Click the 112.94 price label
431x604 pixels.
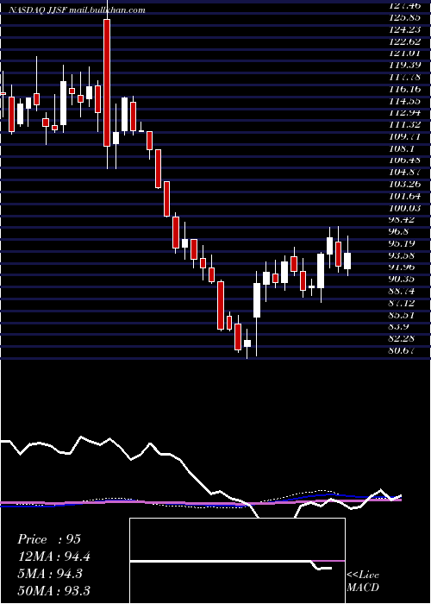[x=404, y=113]
